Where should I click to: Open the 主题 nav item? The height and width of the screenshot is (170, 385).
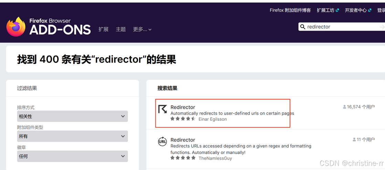(x=121, y=30)
